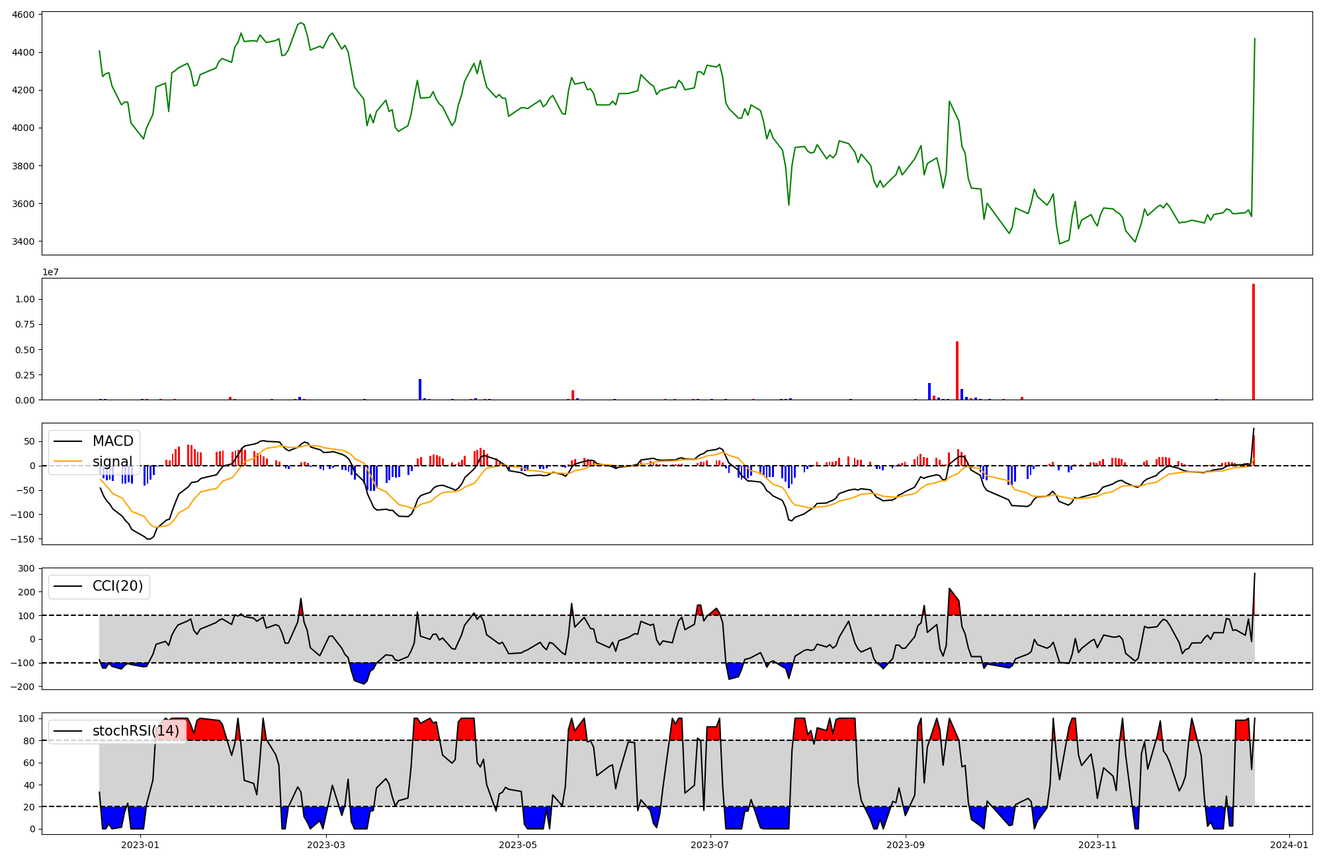Click the 2023-09 x-axis date label

[905, 845]
